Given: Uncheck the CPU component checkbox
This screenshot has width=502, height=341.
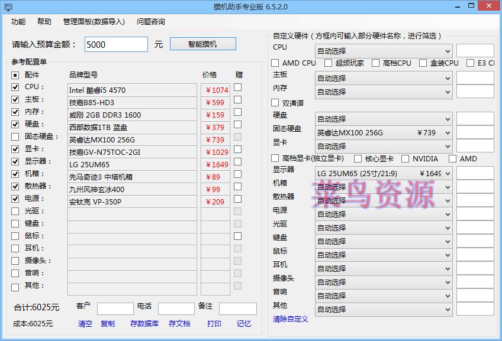Looking at the screenshot, I should point(15,87).
